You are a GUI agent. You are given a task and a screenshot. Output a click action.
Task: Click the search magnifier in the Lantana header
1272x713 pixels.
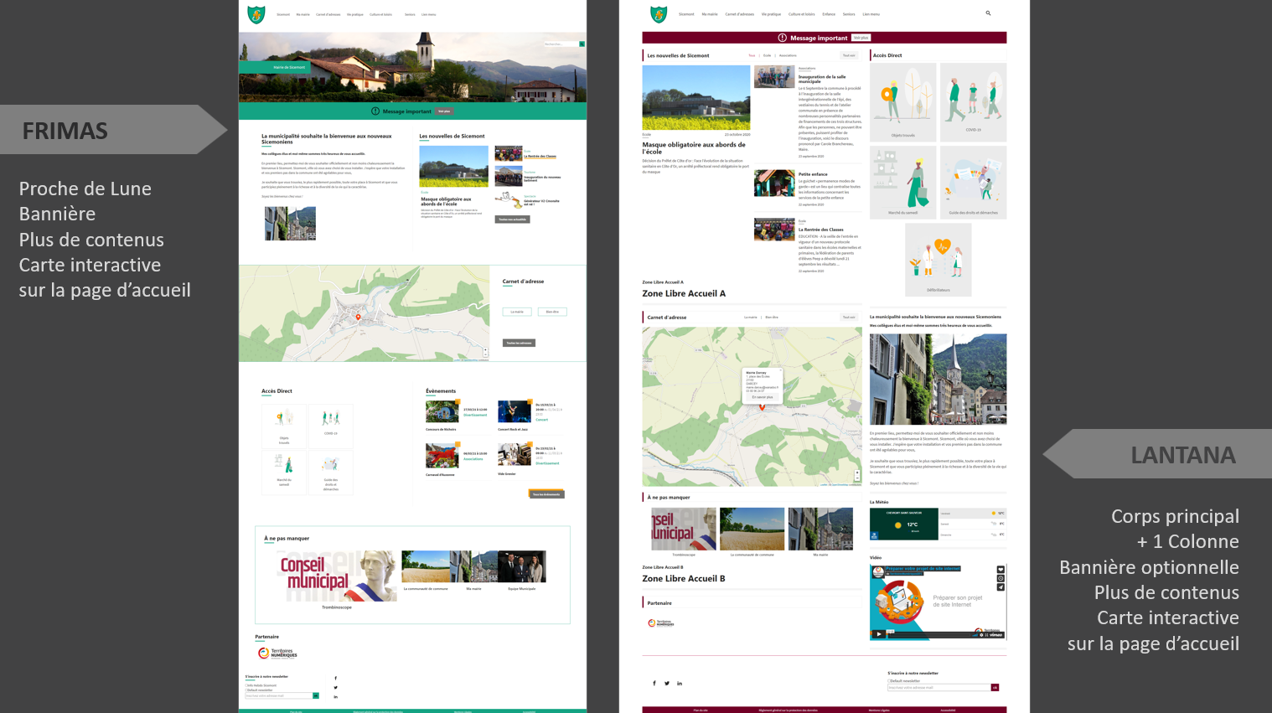pos(988,13)
